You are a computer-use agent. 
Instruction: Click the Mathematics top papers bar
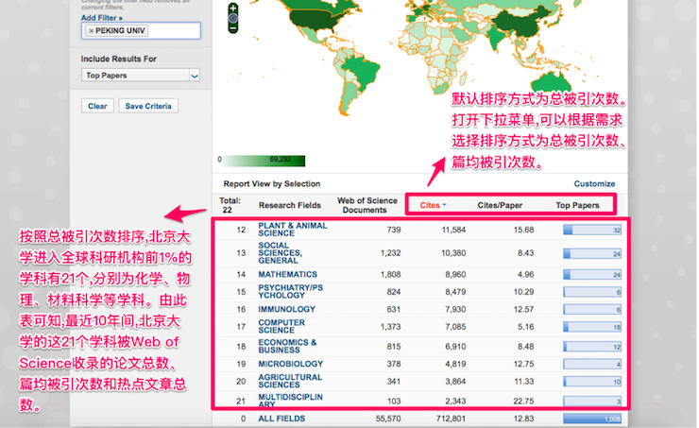coord(592,275)
